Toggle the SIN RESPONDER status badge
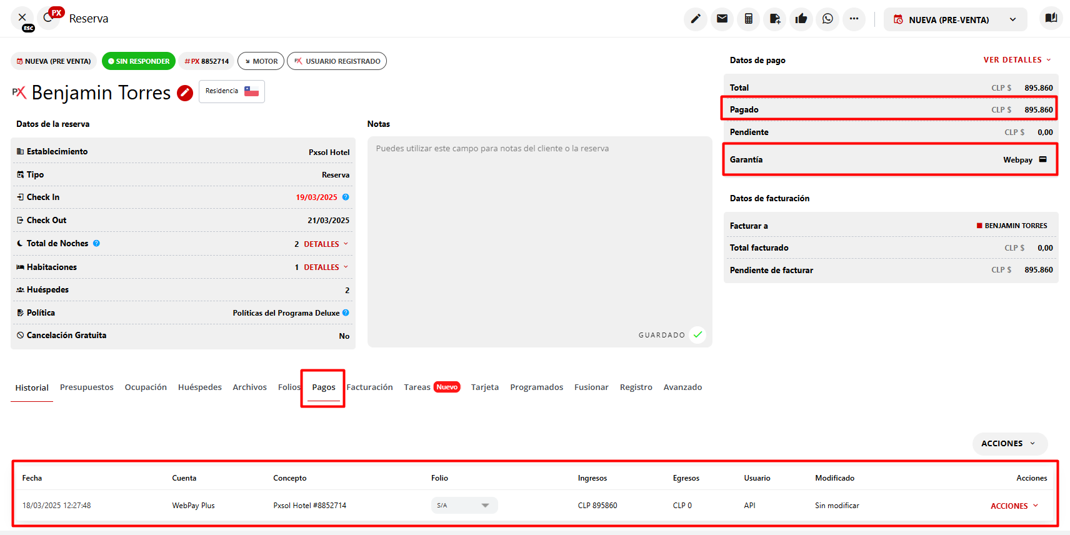The image size is (1070, 535). click(139, 61)
